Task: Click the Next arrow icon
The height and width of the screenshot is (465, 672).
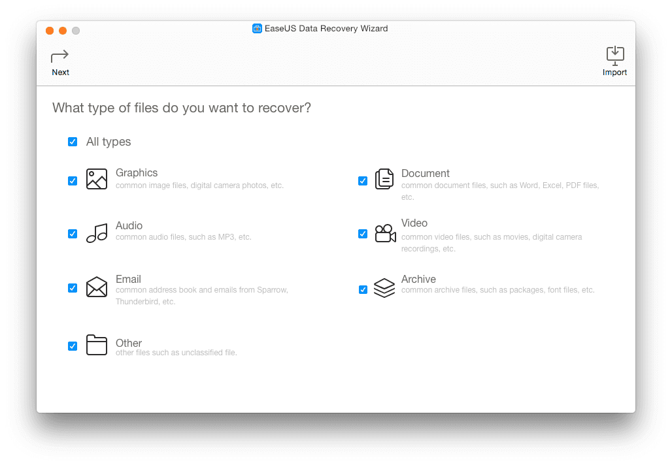Action: [x=59, y=56]
